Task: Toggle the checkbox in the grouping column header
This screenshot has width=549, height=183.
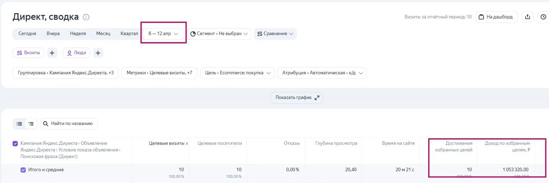Action: (x=15, y=143)
